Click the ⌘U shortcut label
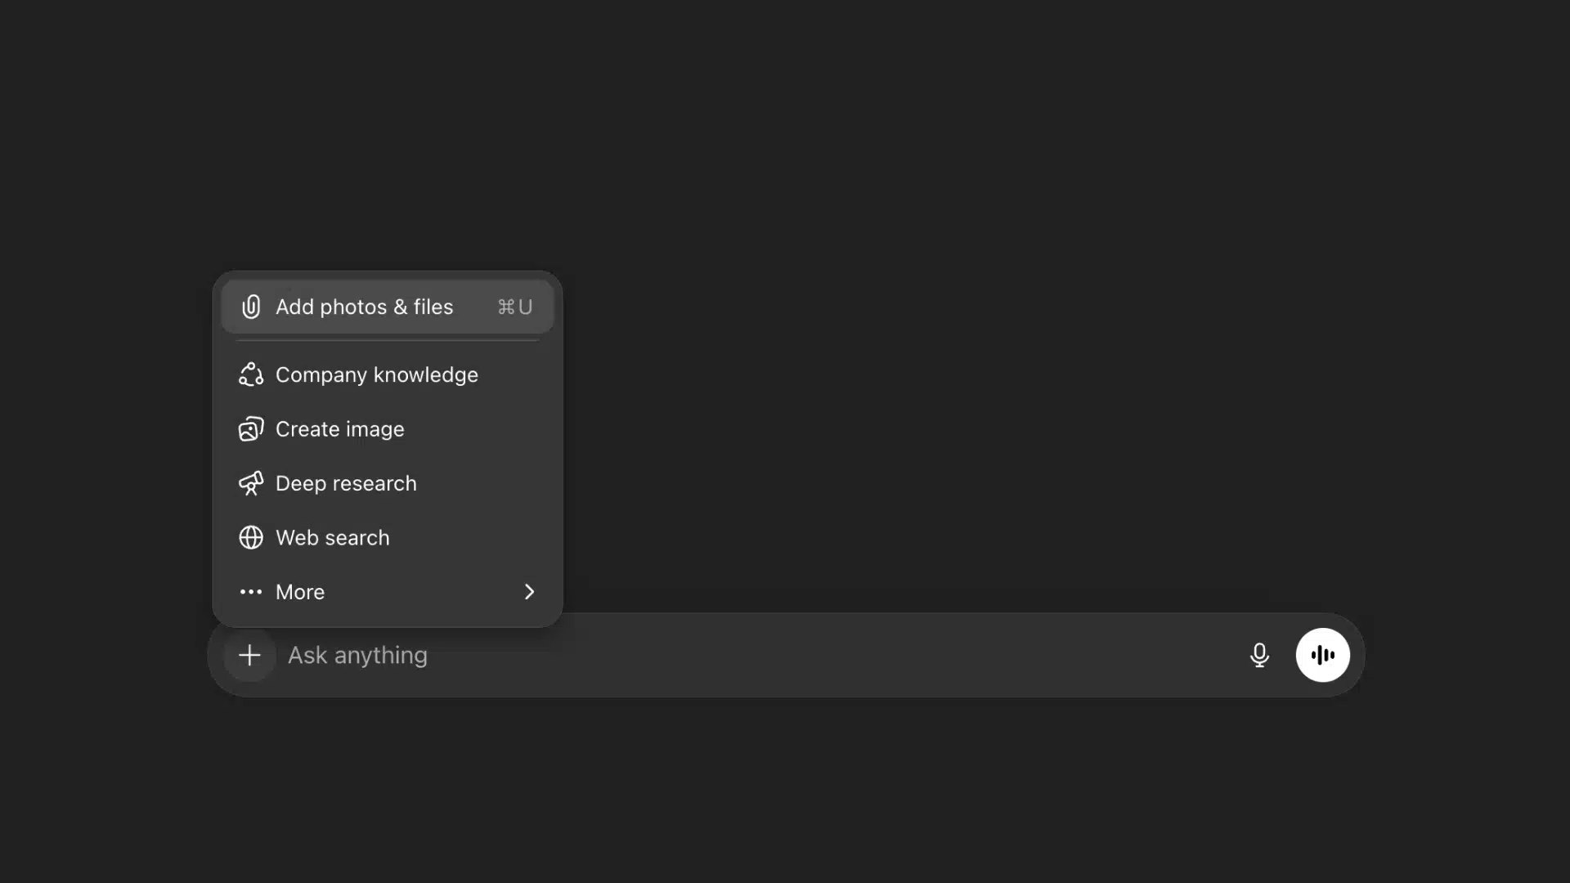The width and height of the screenshot is (1570, 883). [515, 307]
